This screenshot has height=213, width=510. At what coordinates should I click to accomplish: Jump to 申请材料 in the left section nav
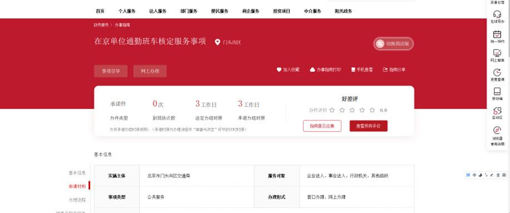pos(77,186)
